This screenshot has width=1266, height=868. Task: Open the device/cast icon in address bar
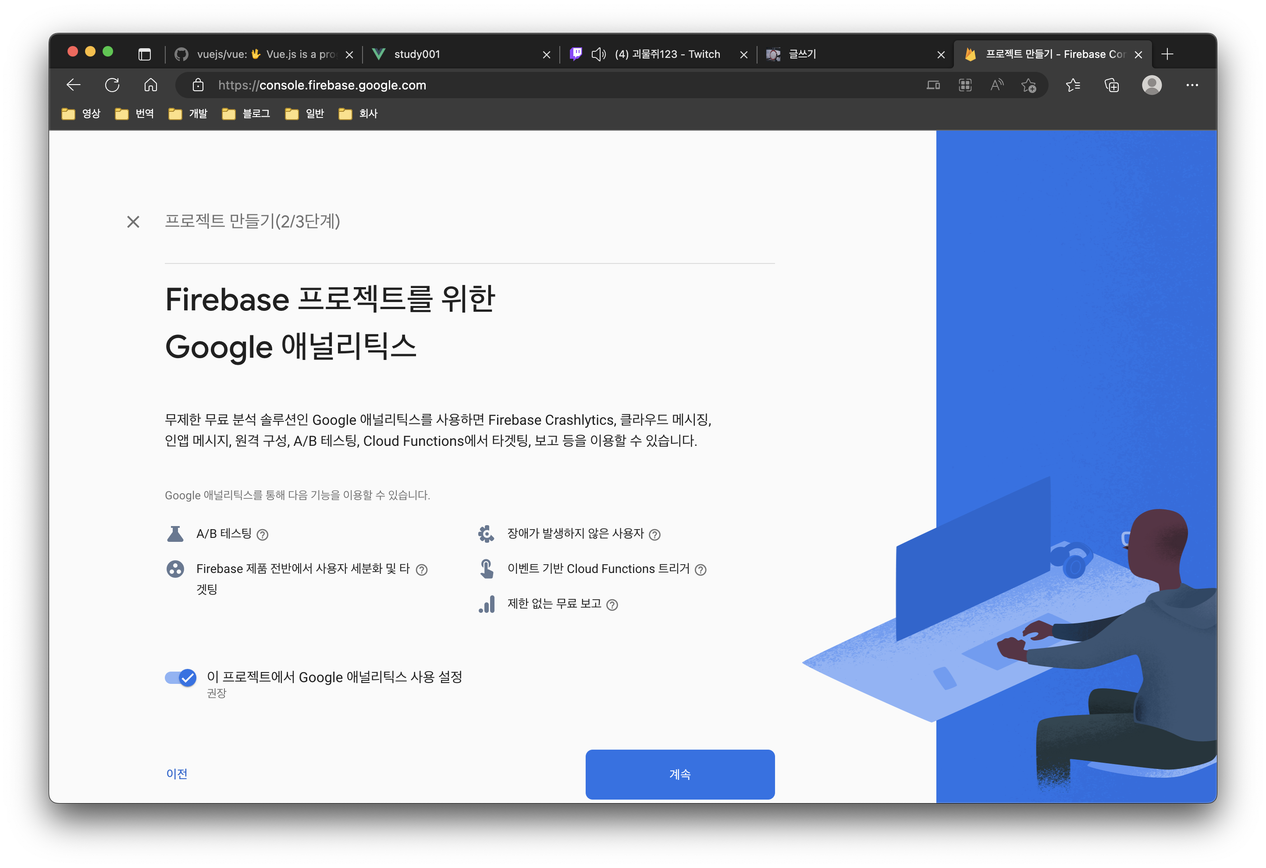click(x=933, y=85)
